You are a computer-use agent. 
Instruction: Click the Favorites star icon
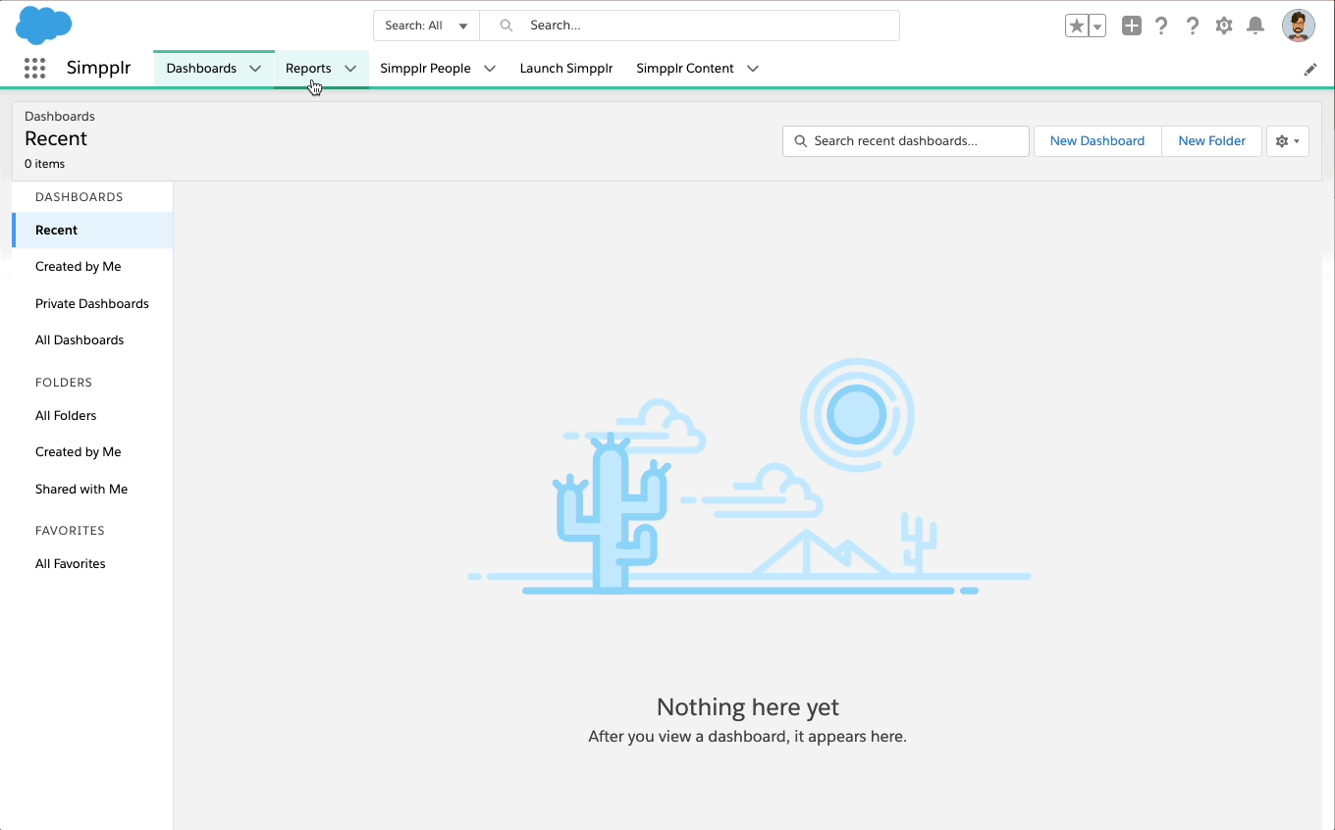(x=1077, y=26)
